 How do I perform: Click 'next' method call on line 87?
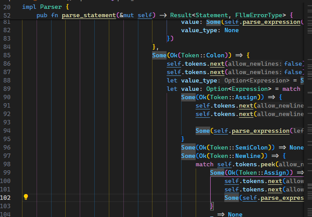217,72
